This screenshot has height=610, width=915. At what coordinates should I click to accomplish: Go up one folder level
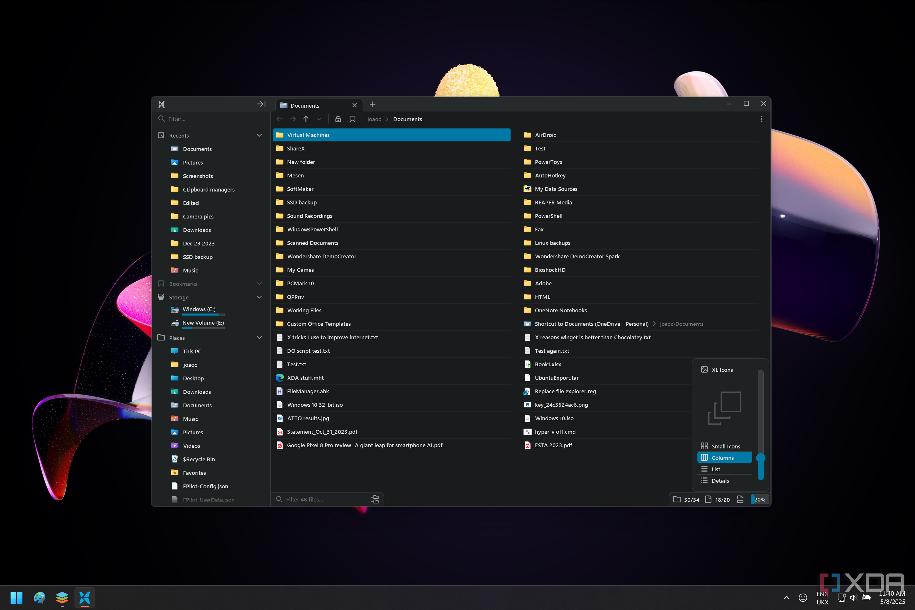(306, 119)
